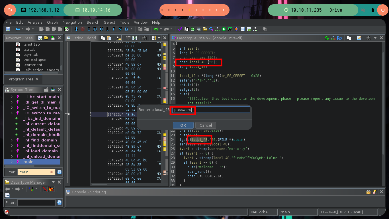Click re-decompile refresh icon in Decompile panel
This screenshot has height=219, width=389.
pyautogui.click(x=327, y=38)
